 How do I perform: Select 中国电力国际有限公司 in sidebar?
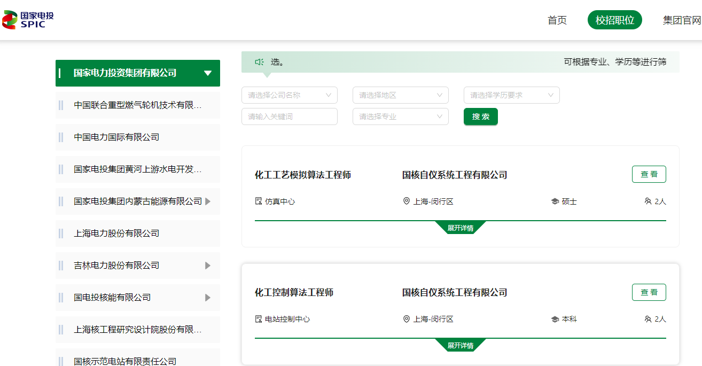click(138, 137)
